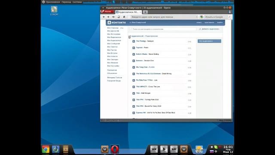
Task: Open the weather applet showing 23°
Action: (199, 149)
